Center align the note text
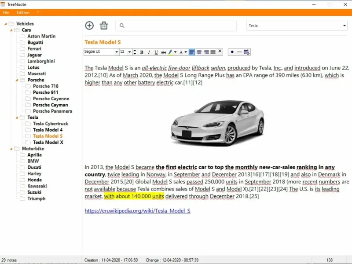This screenshot has width=352, height=264. click(199, 52)
